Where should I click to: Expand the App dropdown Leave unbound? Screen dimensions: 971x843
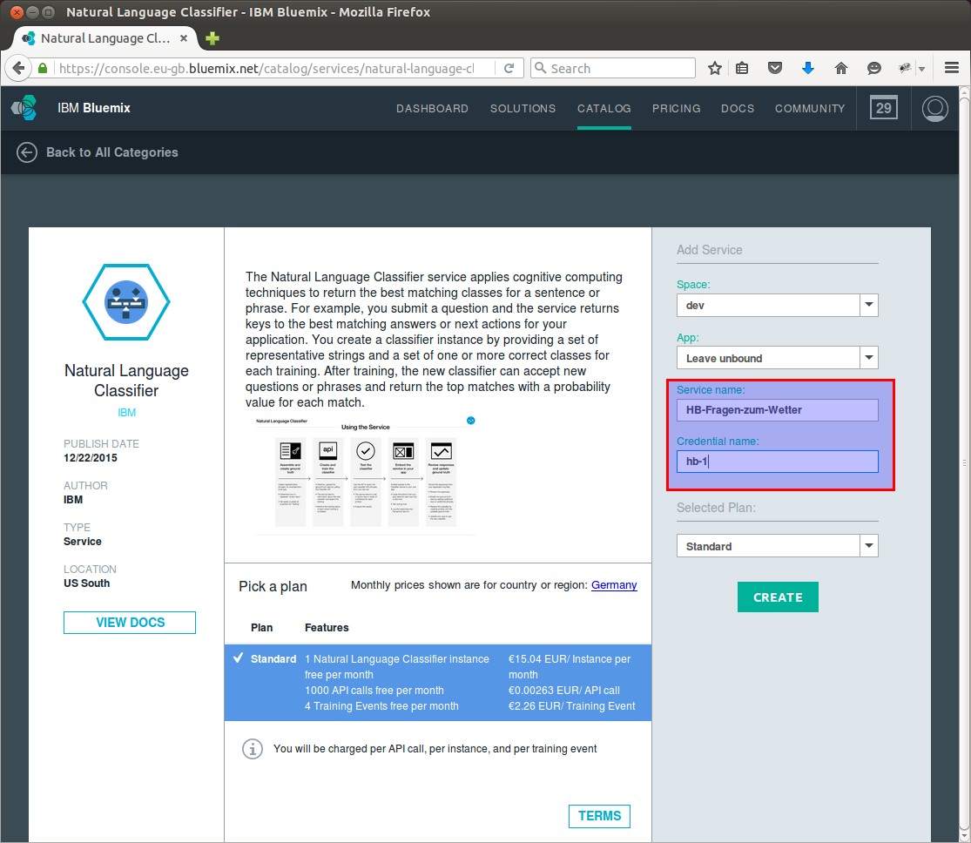pos(777,357)
